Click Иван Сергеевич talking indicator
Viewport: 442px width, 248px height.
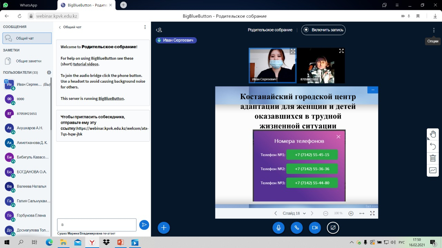click(176, 40)
